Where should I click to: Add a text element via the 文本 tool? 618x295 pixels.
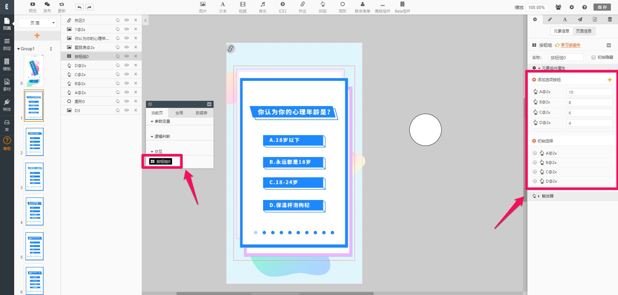click(x=223, y=7)
